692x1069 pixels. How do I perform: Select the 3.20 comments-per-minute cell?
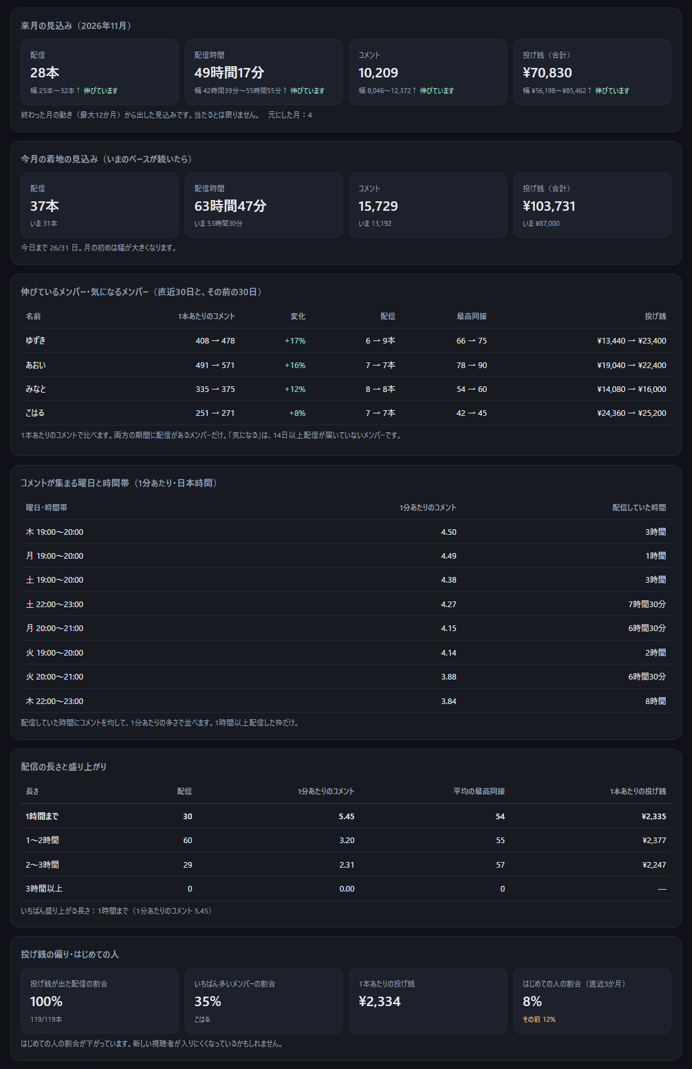click(x=347, y=840)
